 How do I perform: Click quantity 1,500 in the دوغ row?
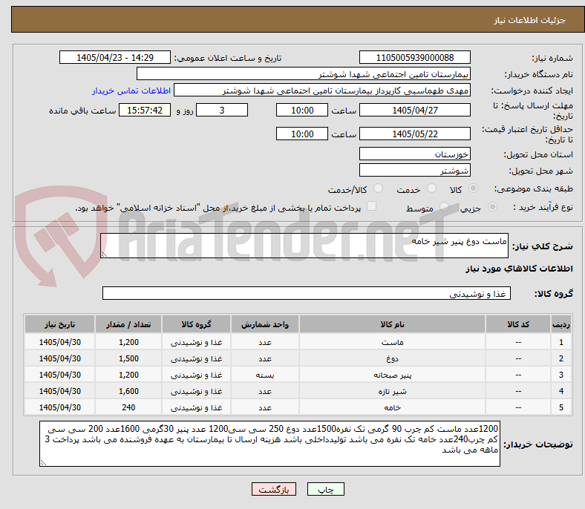coord(128,358)
